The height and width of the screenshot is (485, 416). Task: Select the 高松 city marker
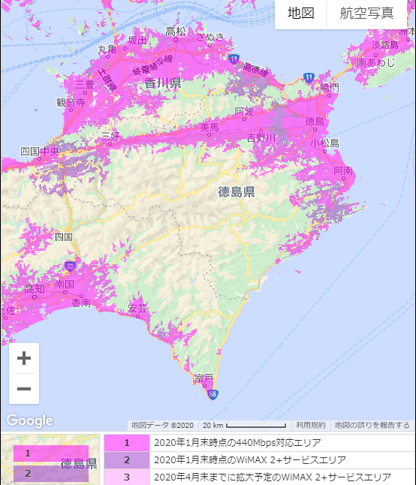tap(176, 40)
